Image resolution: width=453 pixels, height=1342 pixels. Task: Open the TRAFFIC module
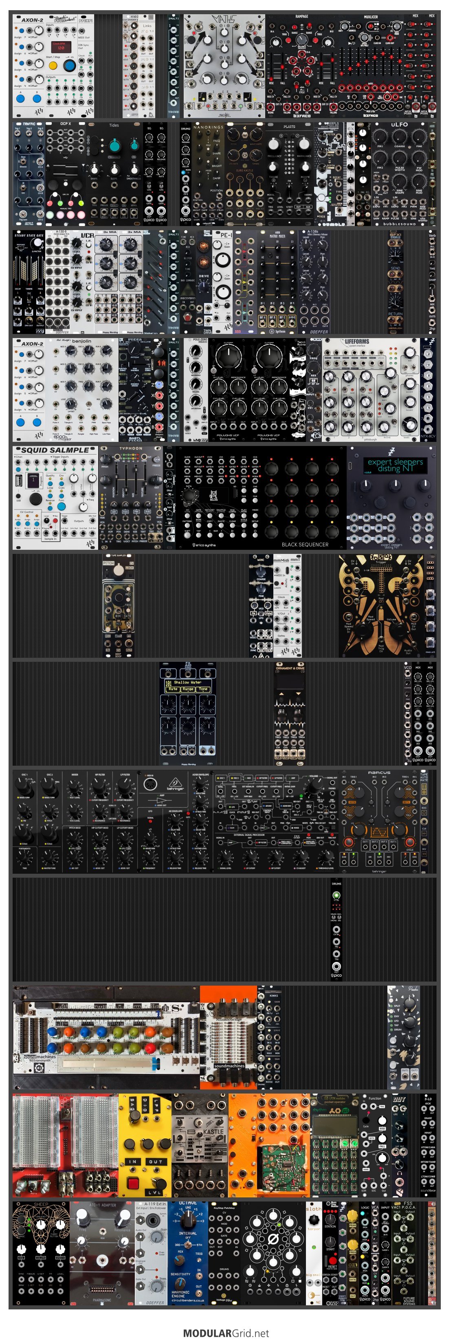pyautogui.click(x=29, y=174)
